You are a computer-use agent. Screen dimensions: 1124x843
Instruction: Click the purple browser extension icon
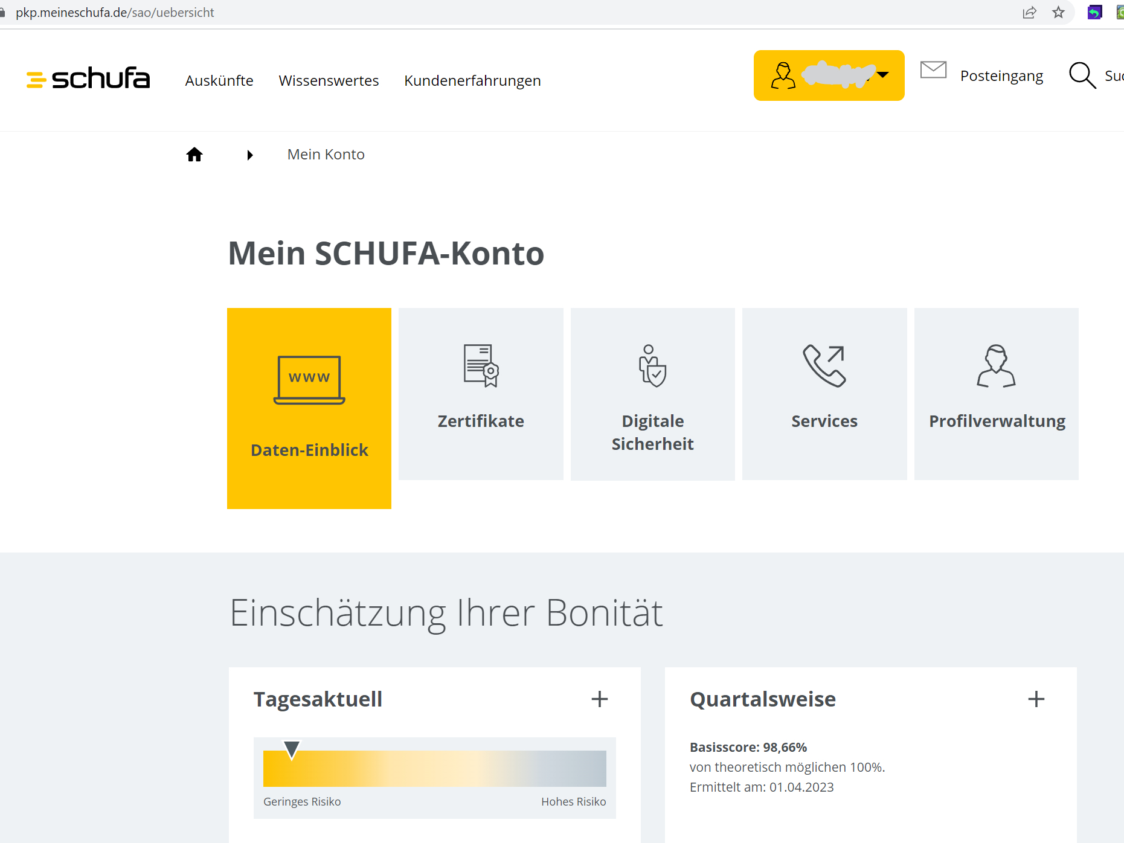tap(1094, 13)
